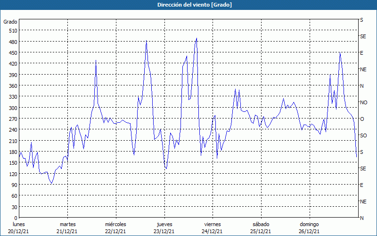Click the 30 y-axis tick label

(x=15, y=207)
